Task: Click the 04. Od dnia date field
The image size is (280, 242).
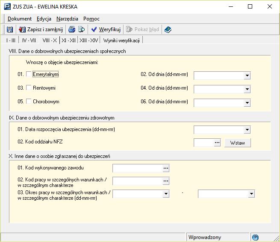Action: [x=219, y=89]
